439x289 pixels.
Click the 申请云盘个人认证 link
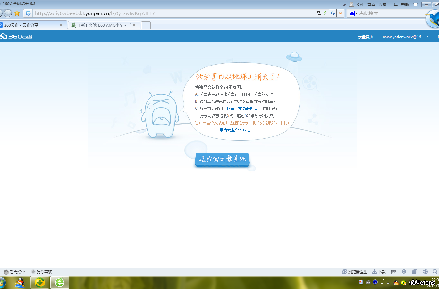tap(235, 130)
